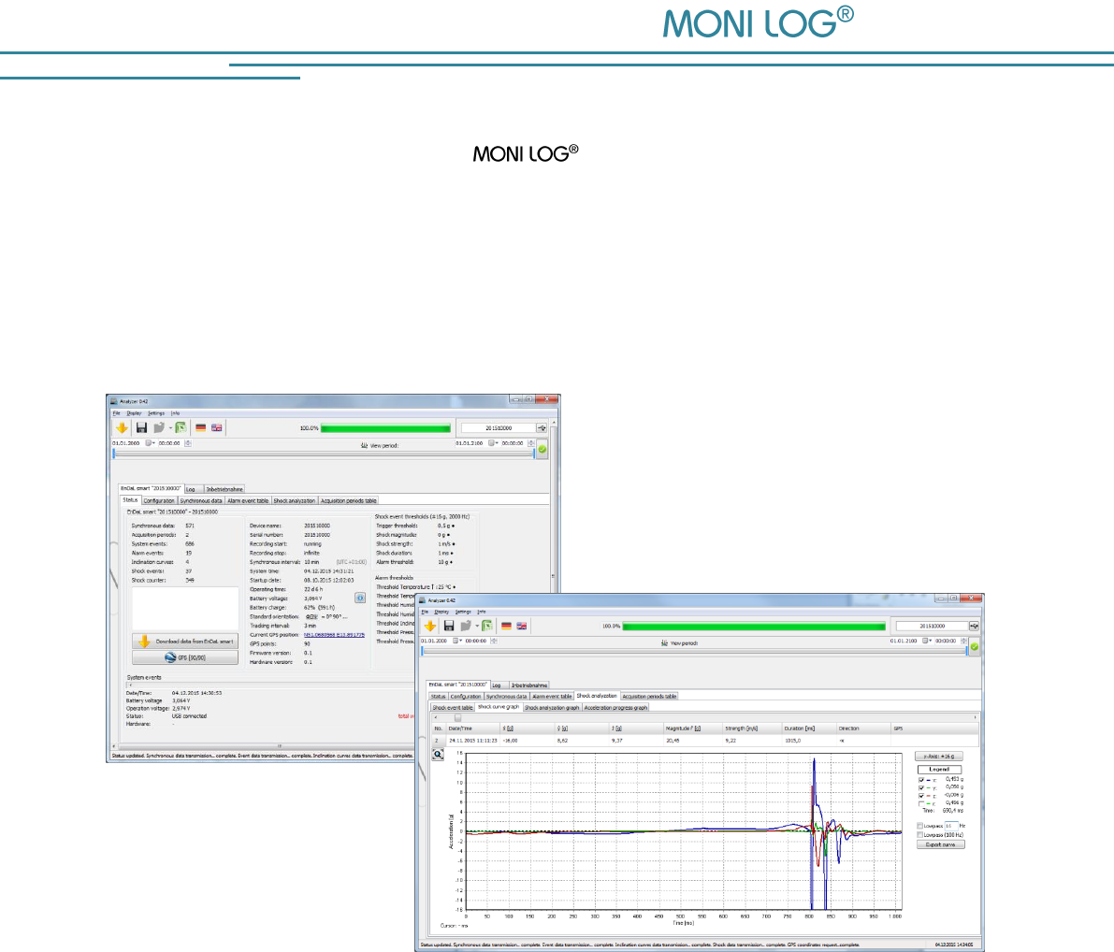Select UK flag in shock graph window
Image resolution: width=1114 pixels, height=952 pixels.
(x=522, y=626)
